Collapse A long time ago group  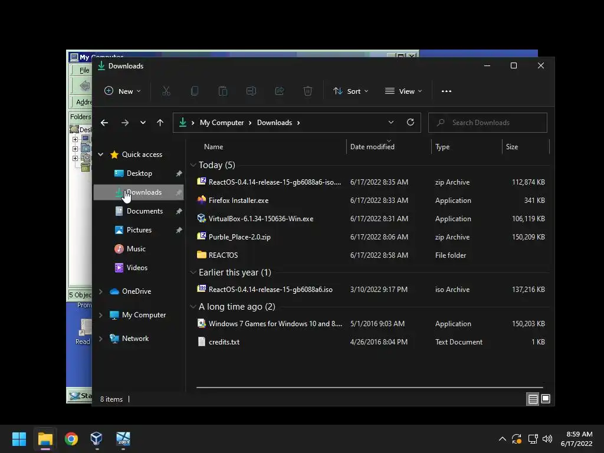[x=193, y=307]
